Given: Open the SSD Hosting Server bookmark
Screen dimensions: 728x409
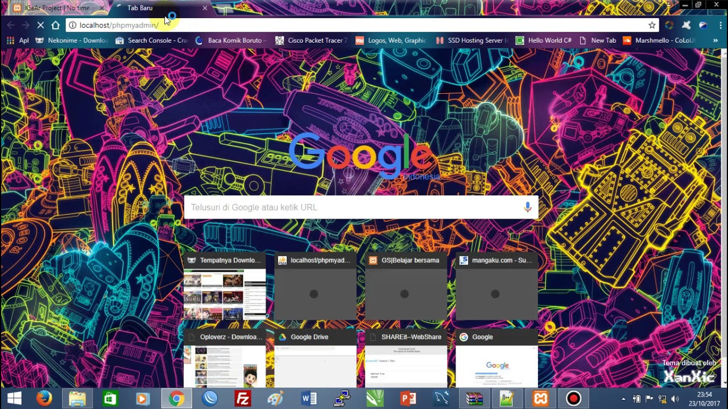Looking at the screenshot, I should [472, 40].
